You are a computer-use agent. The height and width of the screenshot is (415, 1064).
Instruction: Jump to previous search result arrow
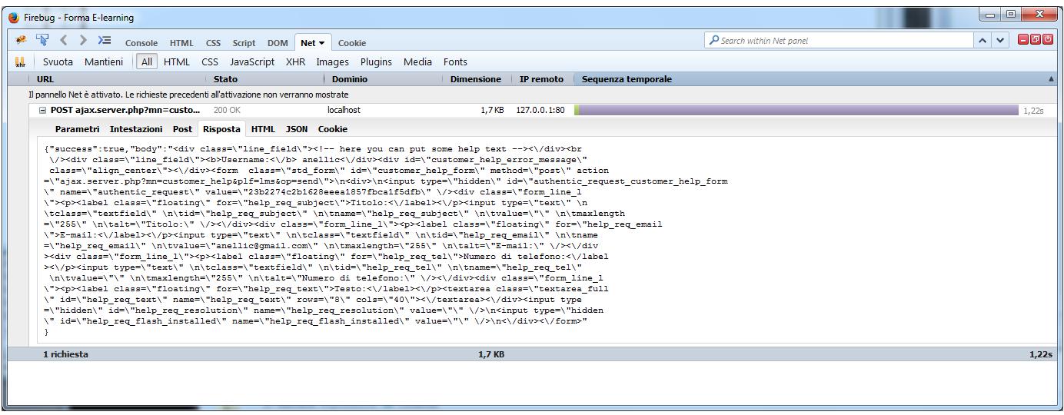[985, 41]
